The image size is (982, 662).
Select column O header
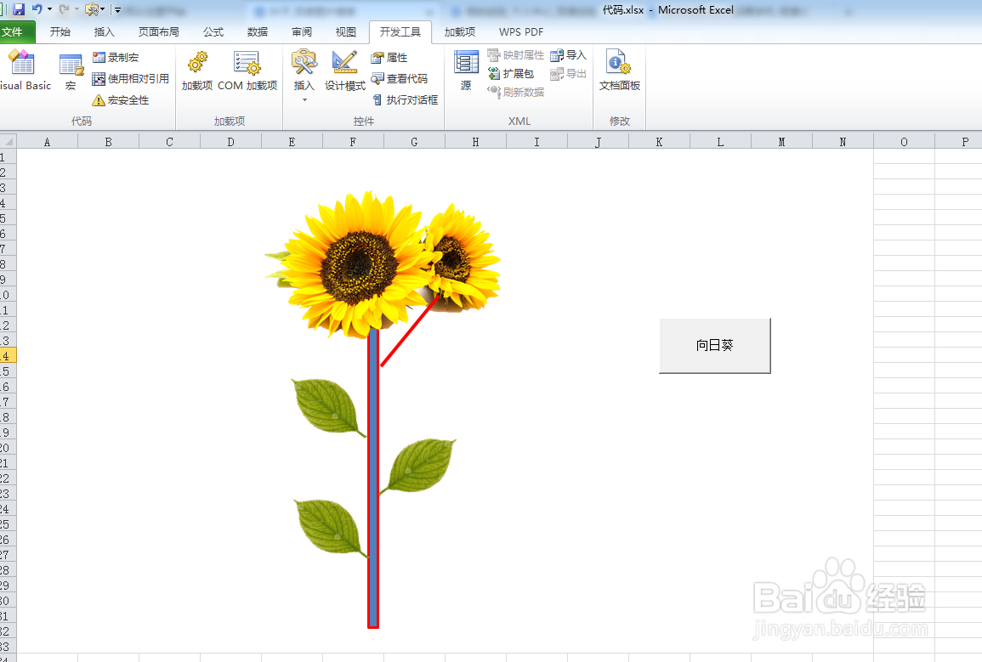click(904, 142)
